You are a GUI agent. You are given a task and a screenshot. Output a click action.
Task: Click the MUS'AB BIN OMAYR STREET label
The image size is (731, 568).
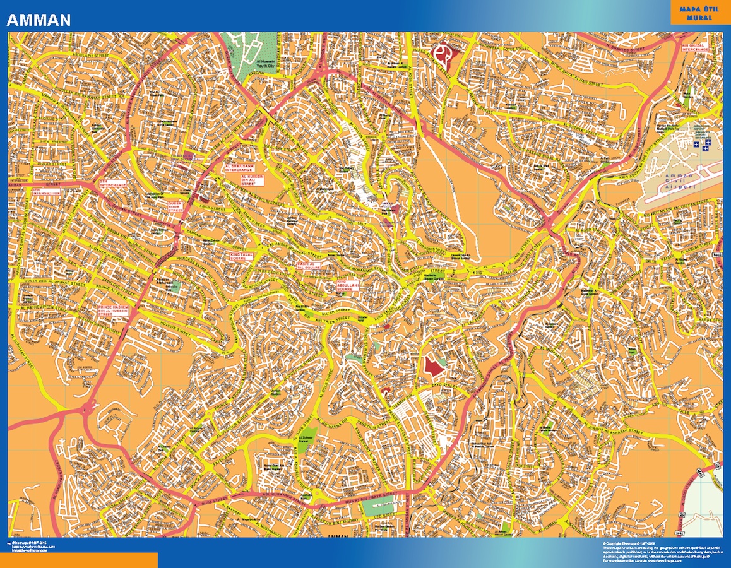(x=372, y=497)
